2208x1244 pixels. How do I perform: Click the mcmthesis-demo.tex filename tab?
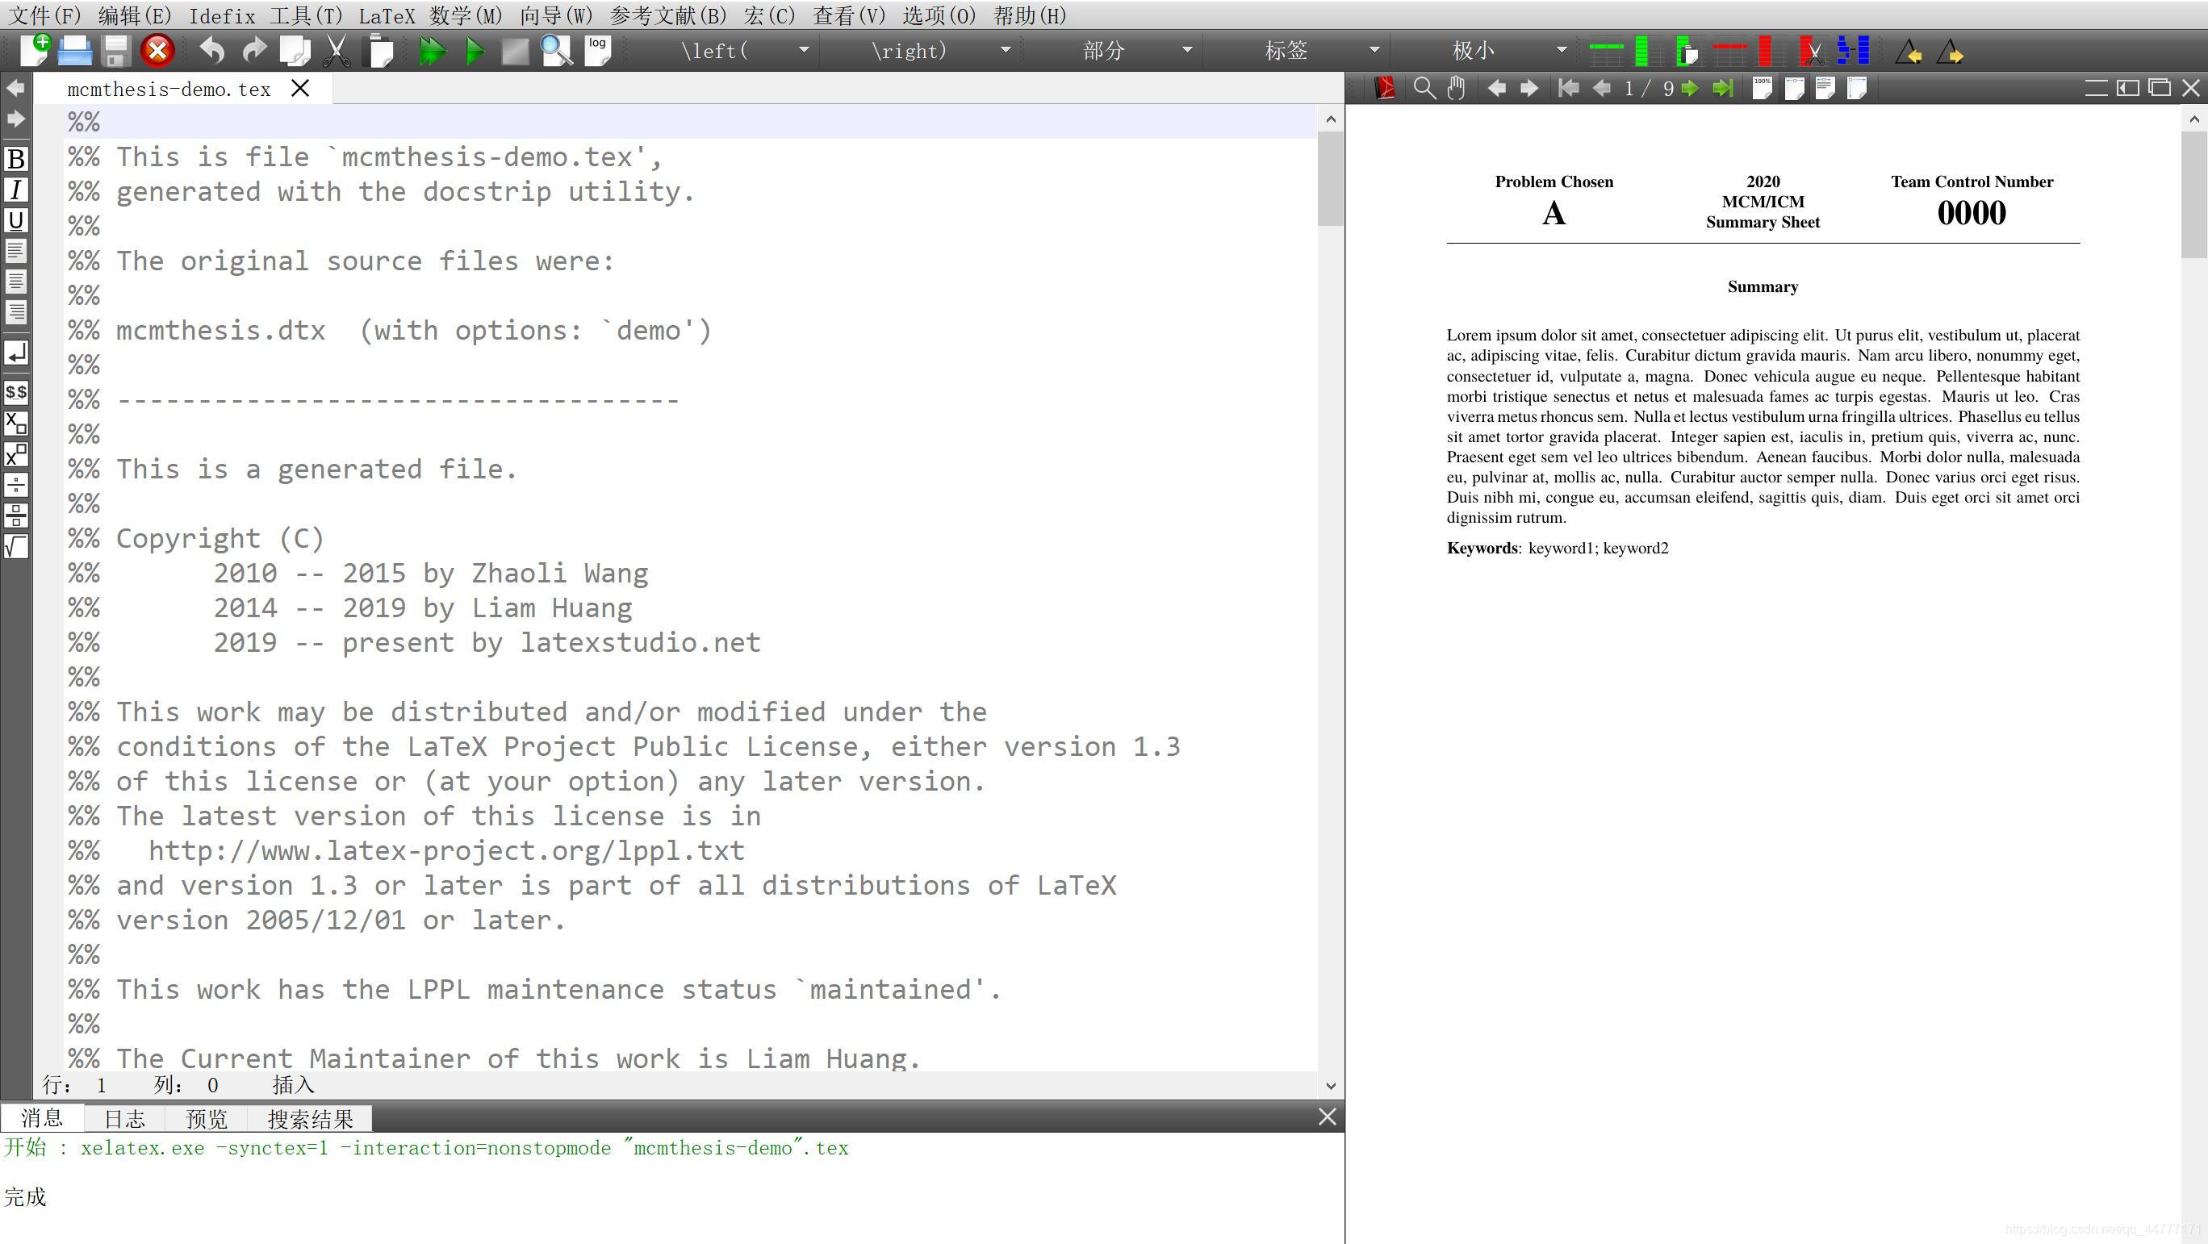pos(167,88)
